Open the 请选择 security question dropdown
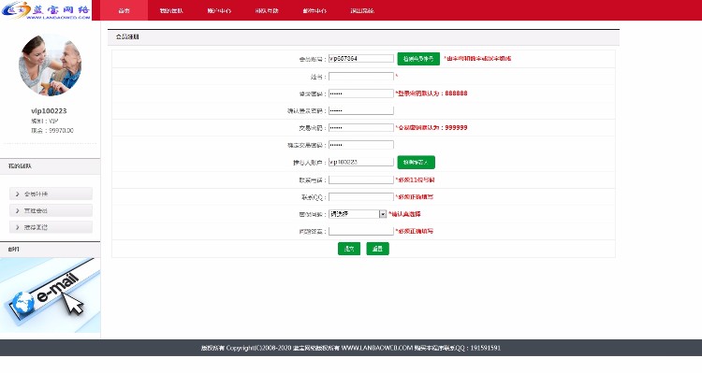This screenshot has width=702, height=373. 358,214
